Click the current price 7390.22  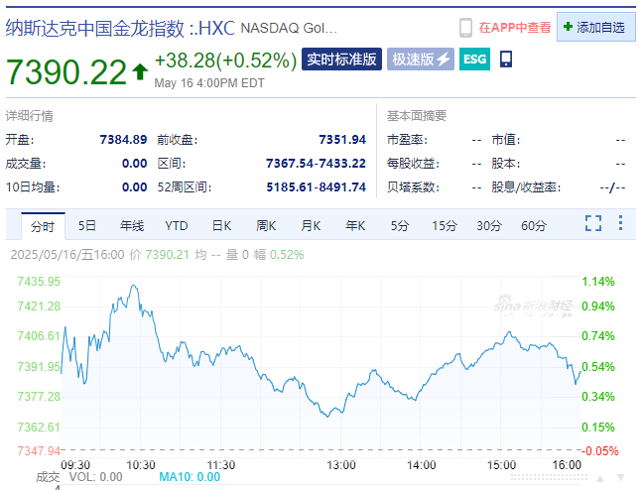click(x=66, y=72)
